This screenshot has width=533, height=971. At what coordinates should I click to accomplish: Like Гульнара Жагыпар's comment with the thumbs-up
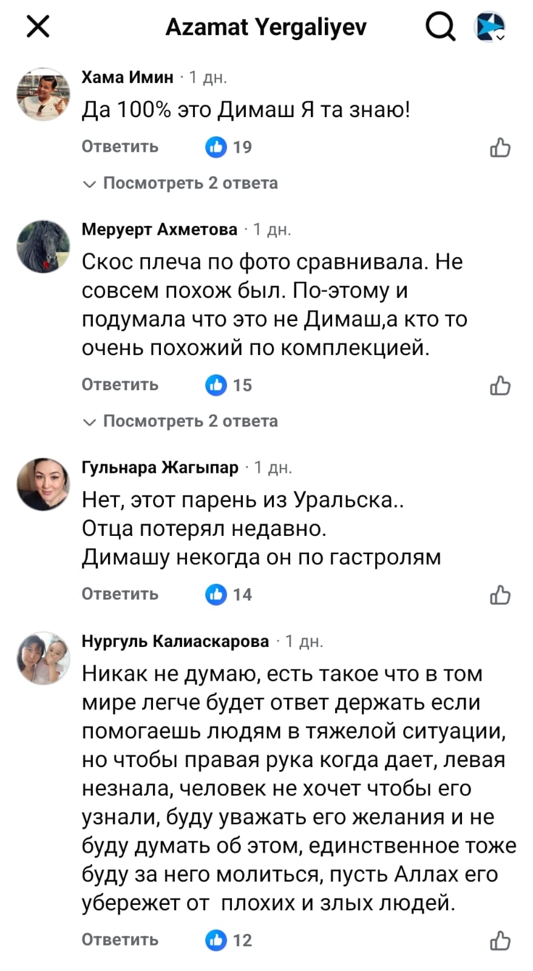[500, 595]
